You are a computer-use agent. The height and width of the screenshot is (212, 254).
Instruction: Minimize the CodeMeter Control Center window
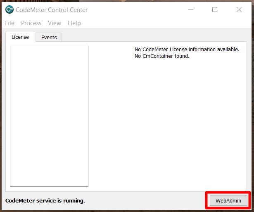tap(190, 10)
